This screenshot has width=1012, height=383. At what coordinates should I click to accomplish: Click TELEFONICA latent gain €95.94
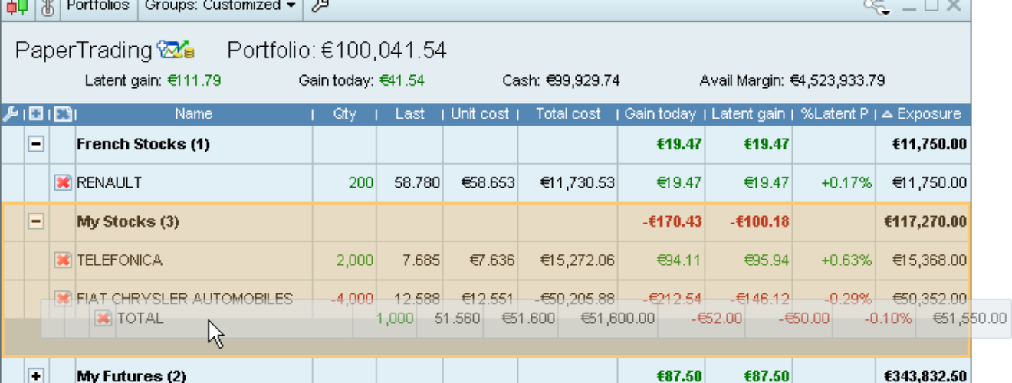pyautogui.click(x=767, y=260)
